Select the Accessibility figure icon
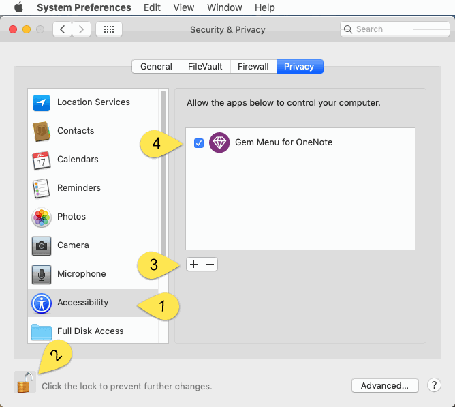The image size is (455, 407). 42,303
